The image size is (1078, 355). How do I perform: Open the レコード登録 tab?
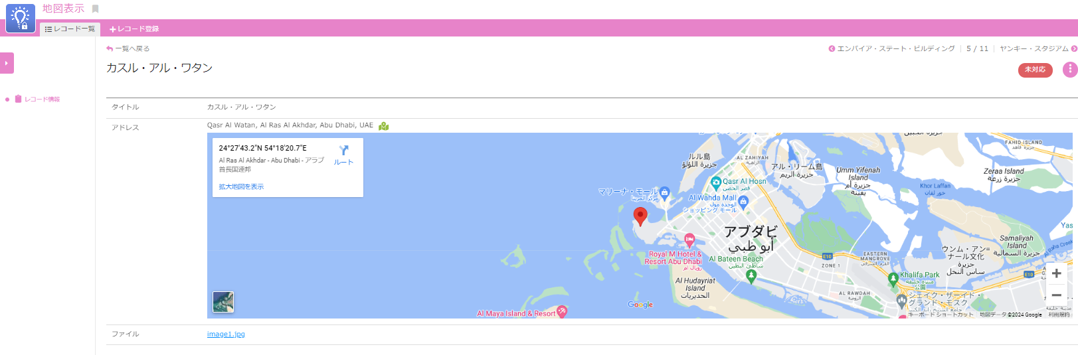pyautogui.click(x=134, y=29)
